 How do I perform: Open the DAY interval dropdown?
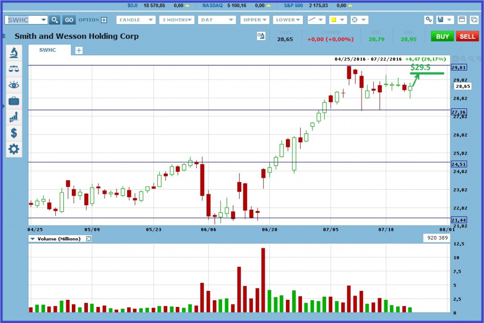click(216, 20)
